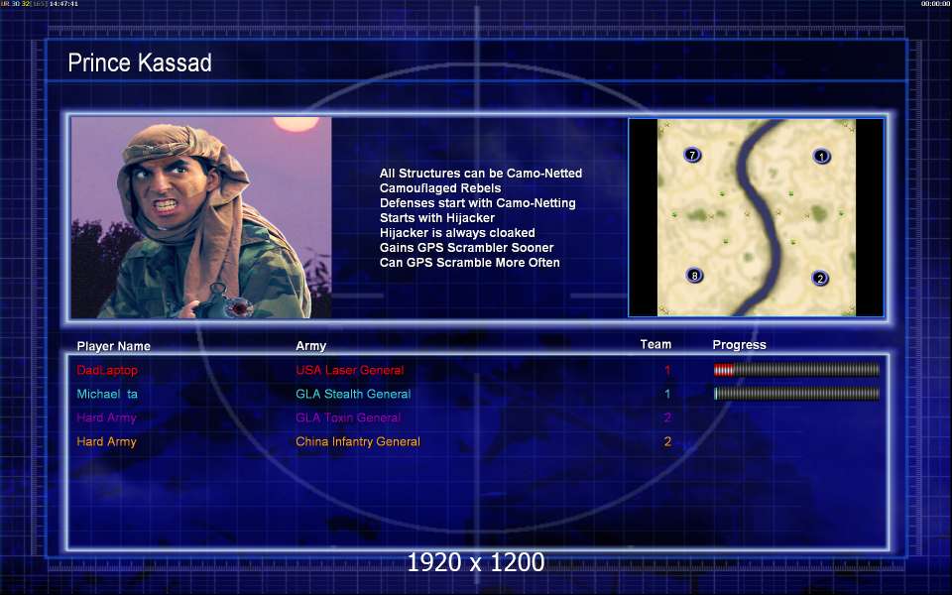
Task: Click the elapsed timer in the top-right corner
Action: [935, 4]
